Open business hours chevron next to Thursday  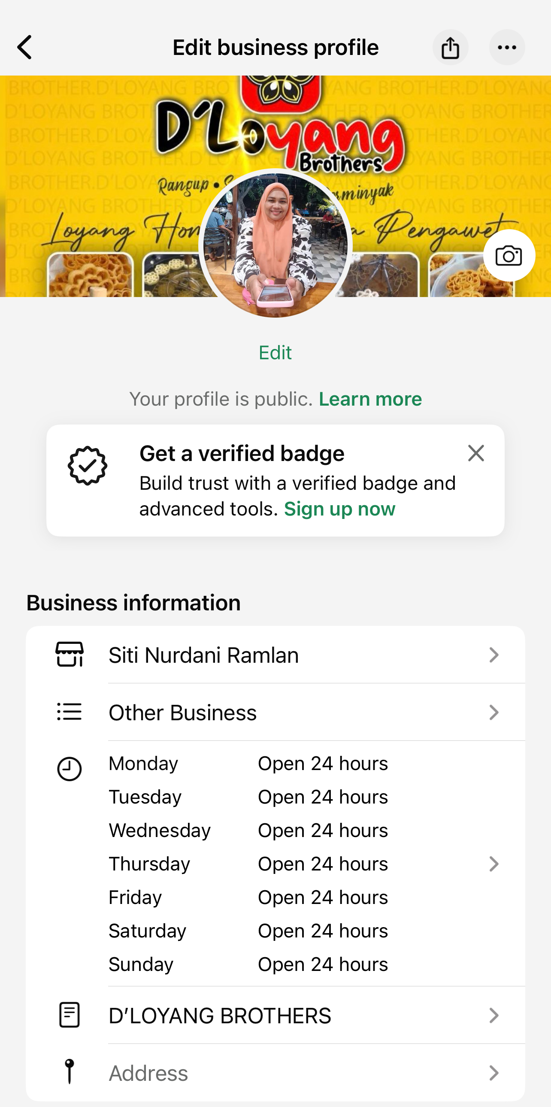494,864
